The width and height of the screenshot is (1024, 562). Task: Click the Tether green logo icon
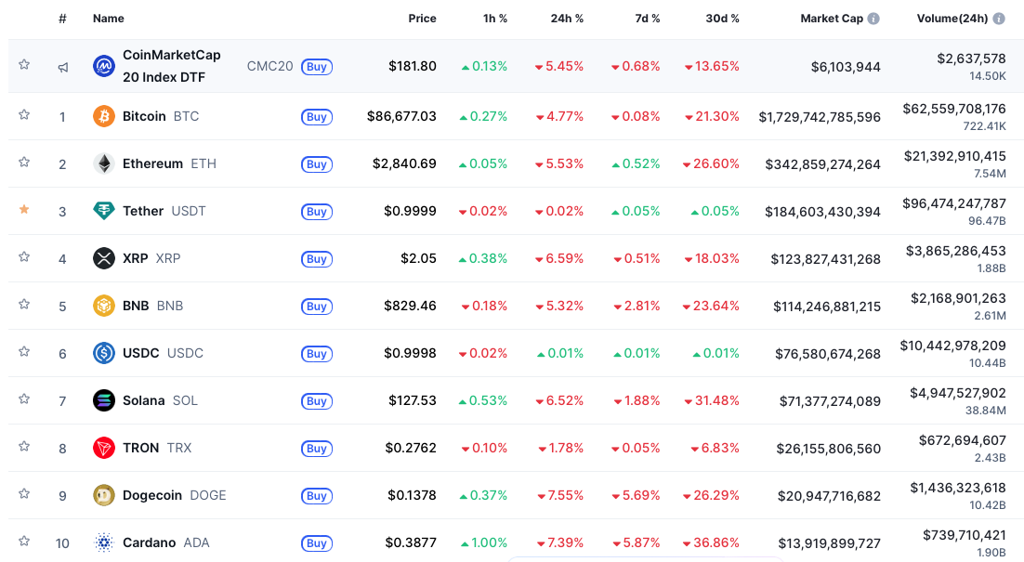pos(103,211)
